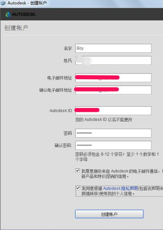Viewport: 163px width, 230px height.
Task: Click the 创建帐户 button
Action: point(109,214)
